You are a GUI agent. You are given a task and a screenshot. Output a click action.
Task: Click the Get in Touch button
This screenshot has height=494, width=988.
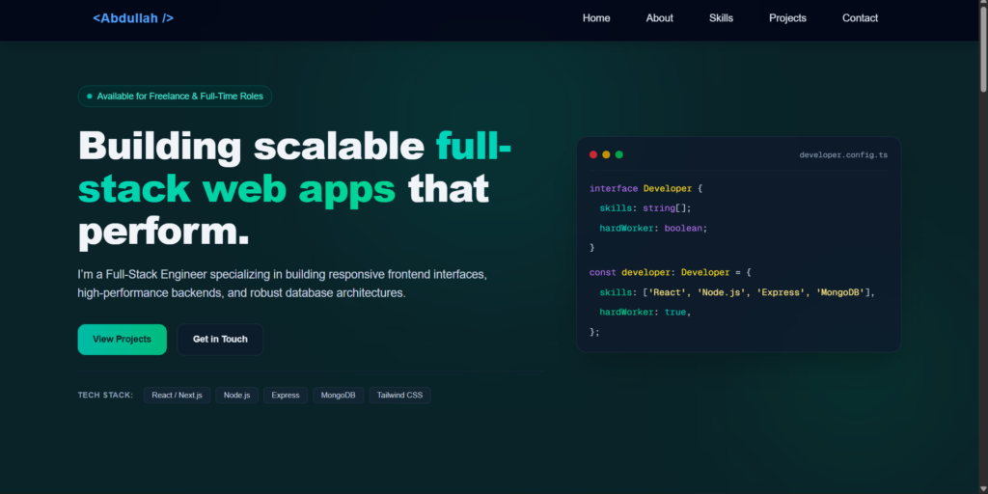click(x=220, y=340)
